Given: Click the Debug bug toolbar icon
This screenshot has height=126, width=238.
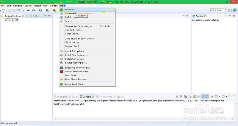Looking at the screenshot, I should pos(34,10).
